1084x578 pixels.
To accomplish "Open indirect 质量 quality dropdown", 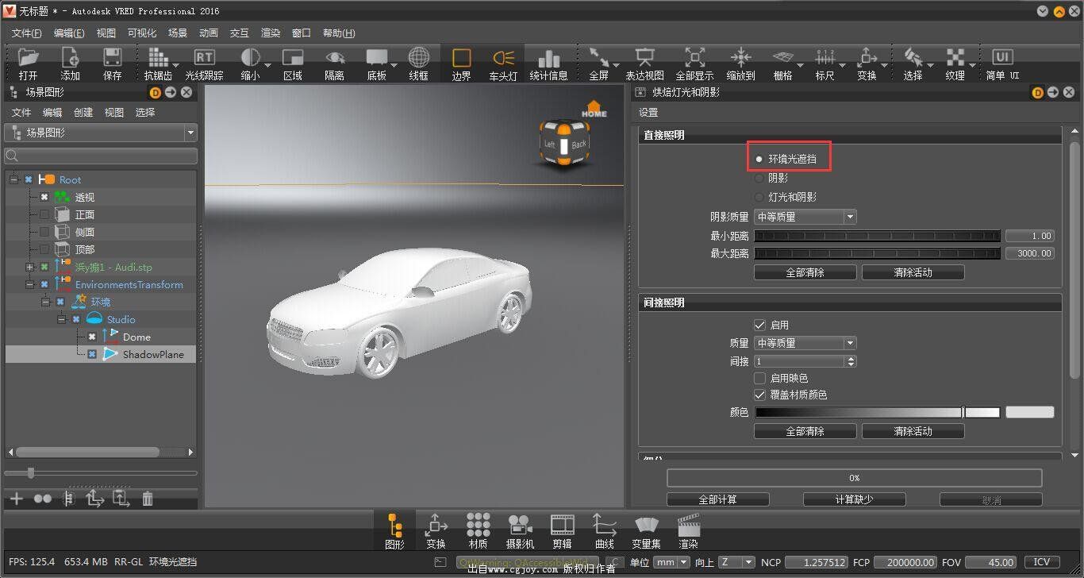I will click(x=805, y=343).
